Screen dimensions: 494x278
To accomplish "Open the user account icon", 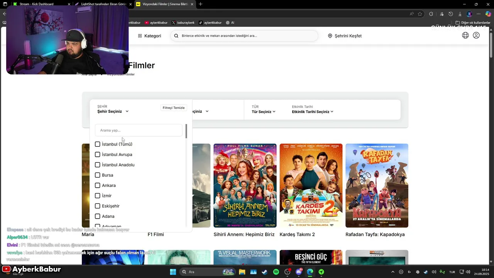I will tap(476, 36).
